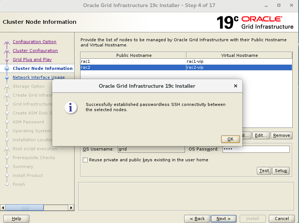Go to Cluster Configuration step
This screenshot has width=299, height=223.
pyautogui.click(x=35, y=51)
